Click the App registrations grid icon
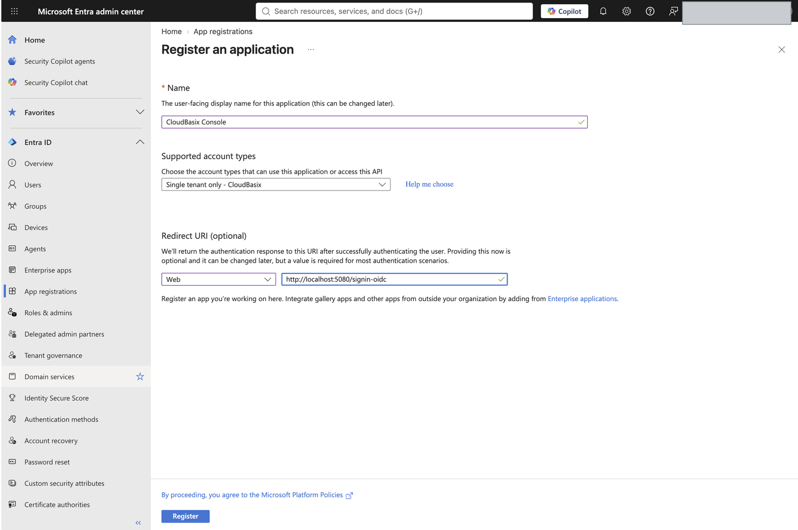Viewport: 798px width, 530px height. pos(12,291)
